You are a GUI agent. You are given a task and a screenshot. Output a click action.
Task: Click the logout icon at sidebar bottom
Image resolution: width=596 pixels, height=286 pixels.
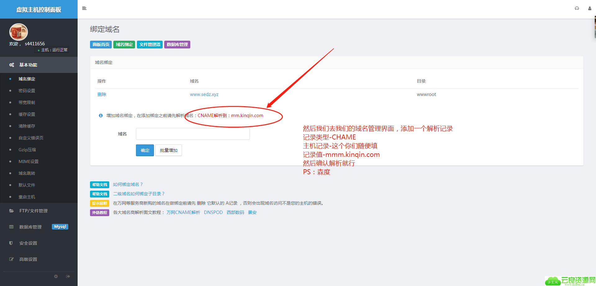[x=68, y=276]
